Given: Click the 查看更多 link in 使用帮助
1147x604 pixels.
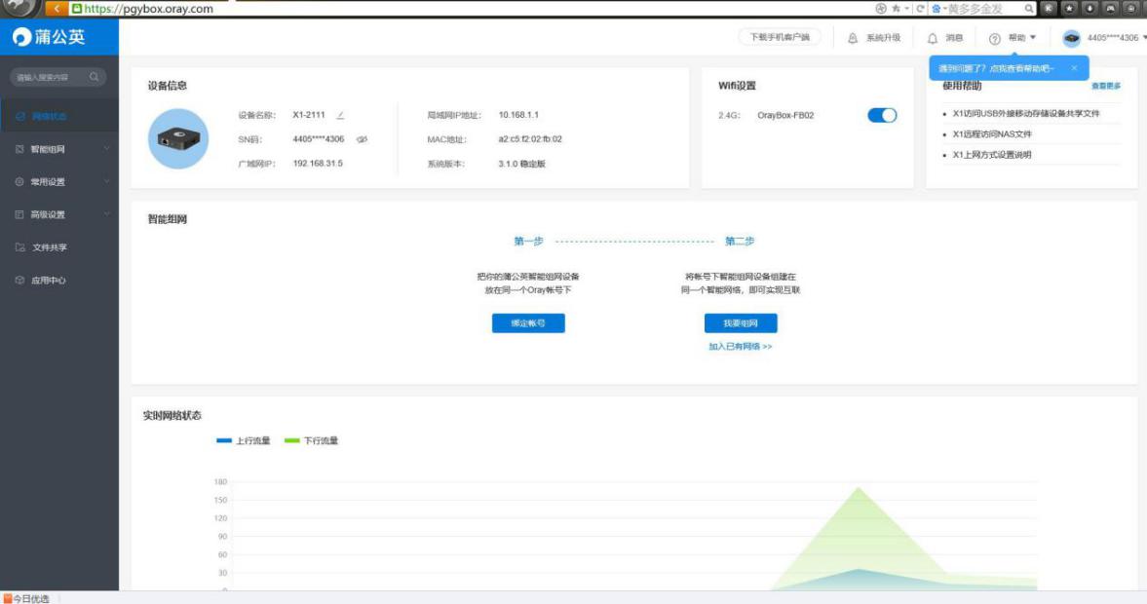Looking at the screenshot, I should tap(1105, 87).
